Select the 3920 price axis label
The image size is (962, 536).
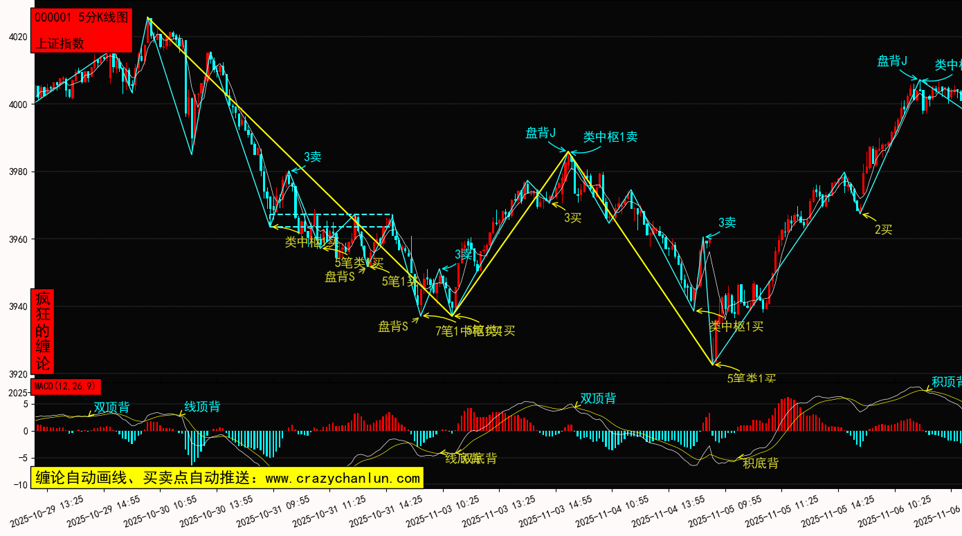click(x=17, y=375)
